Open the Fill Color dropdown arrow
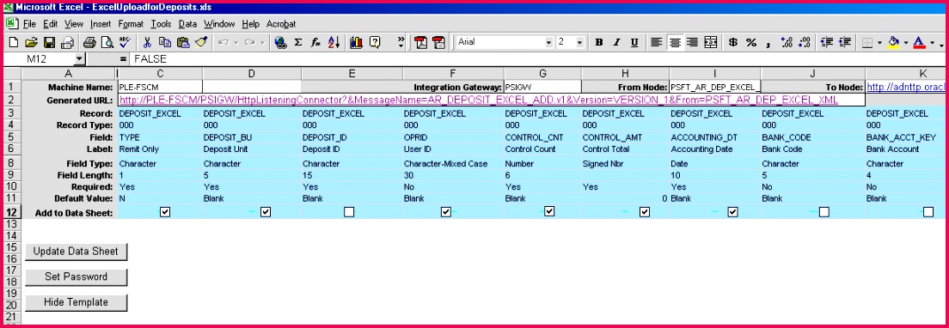Image resolution: width=949 pixels, height=328 pixels. pos(905,42)
